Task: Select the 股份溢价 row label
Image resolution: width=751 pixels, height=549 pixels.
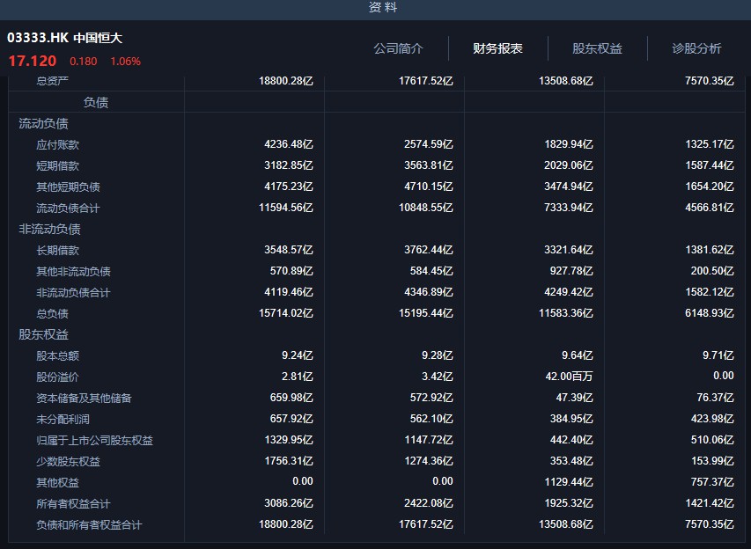Action: (57, 377)
